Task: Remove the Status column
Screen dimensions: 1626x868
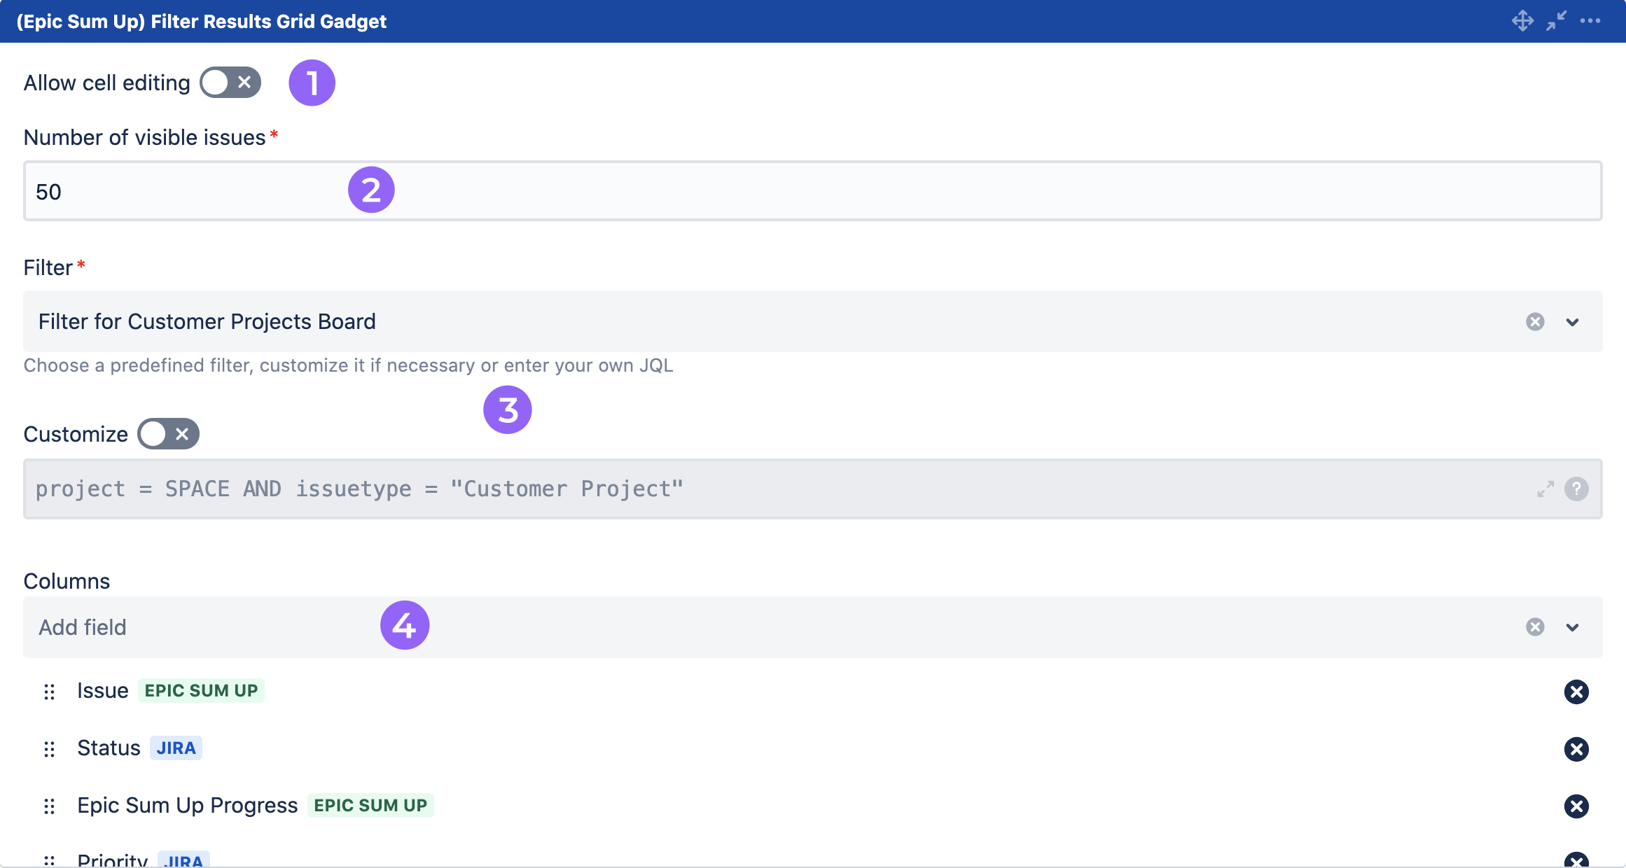Action: pyautogui.click(x=1577, y=748)
